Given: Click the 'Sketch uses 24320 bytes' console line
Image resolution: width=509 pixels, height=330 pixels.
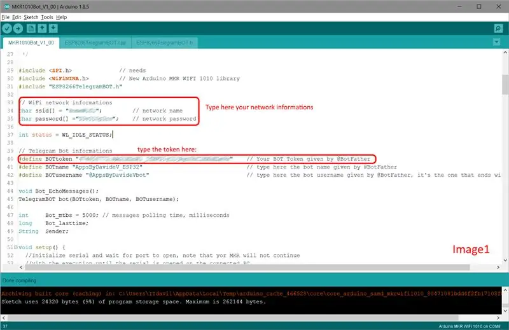Looking at the screenshot, I should point(134,302).
